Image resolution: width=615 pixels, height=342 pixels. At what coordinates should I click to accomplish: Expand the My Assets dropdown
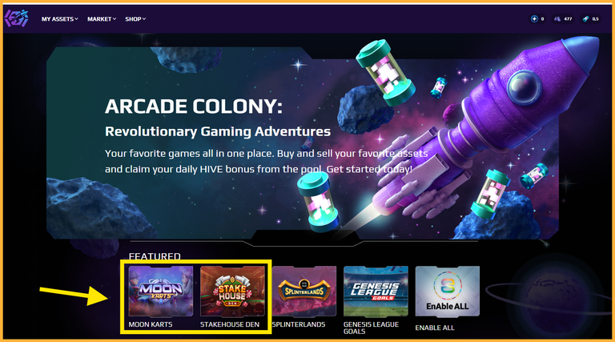[59, 19]
